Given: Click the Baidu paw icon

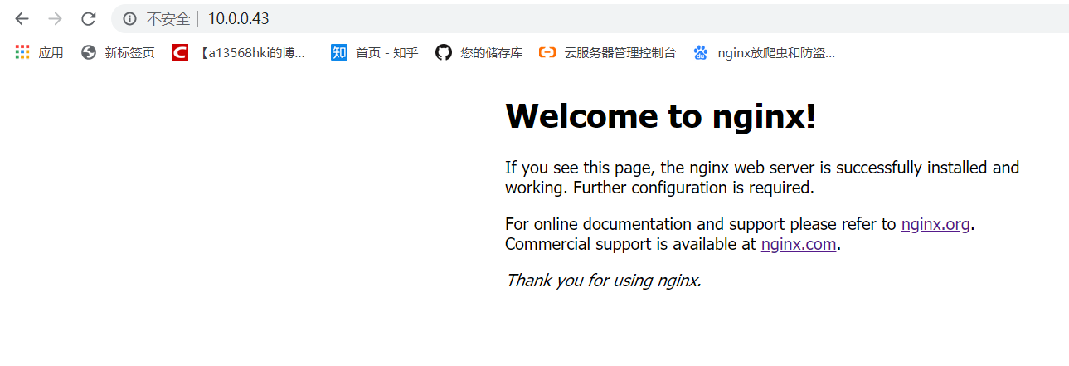Looking at the screenshot, I should click(702, 52).
